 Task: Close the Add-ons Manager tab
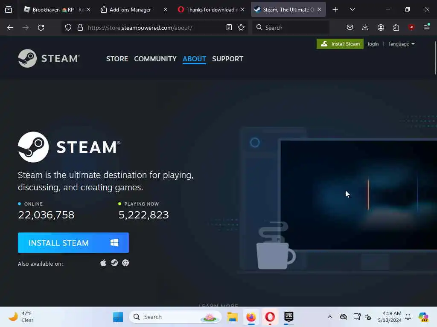pos(166,9)
